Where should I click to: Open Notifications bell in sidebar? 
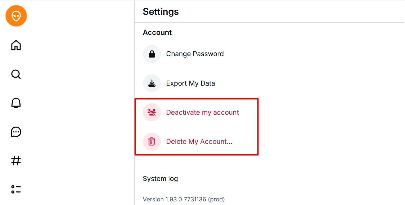[16, 103]
